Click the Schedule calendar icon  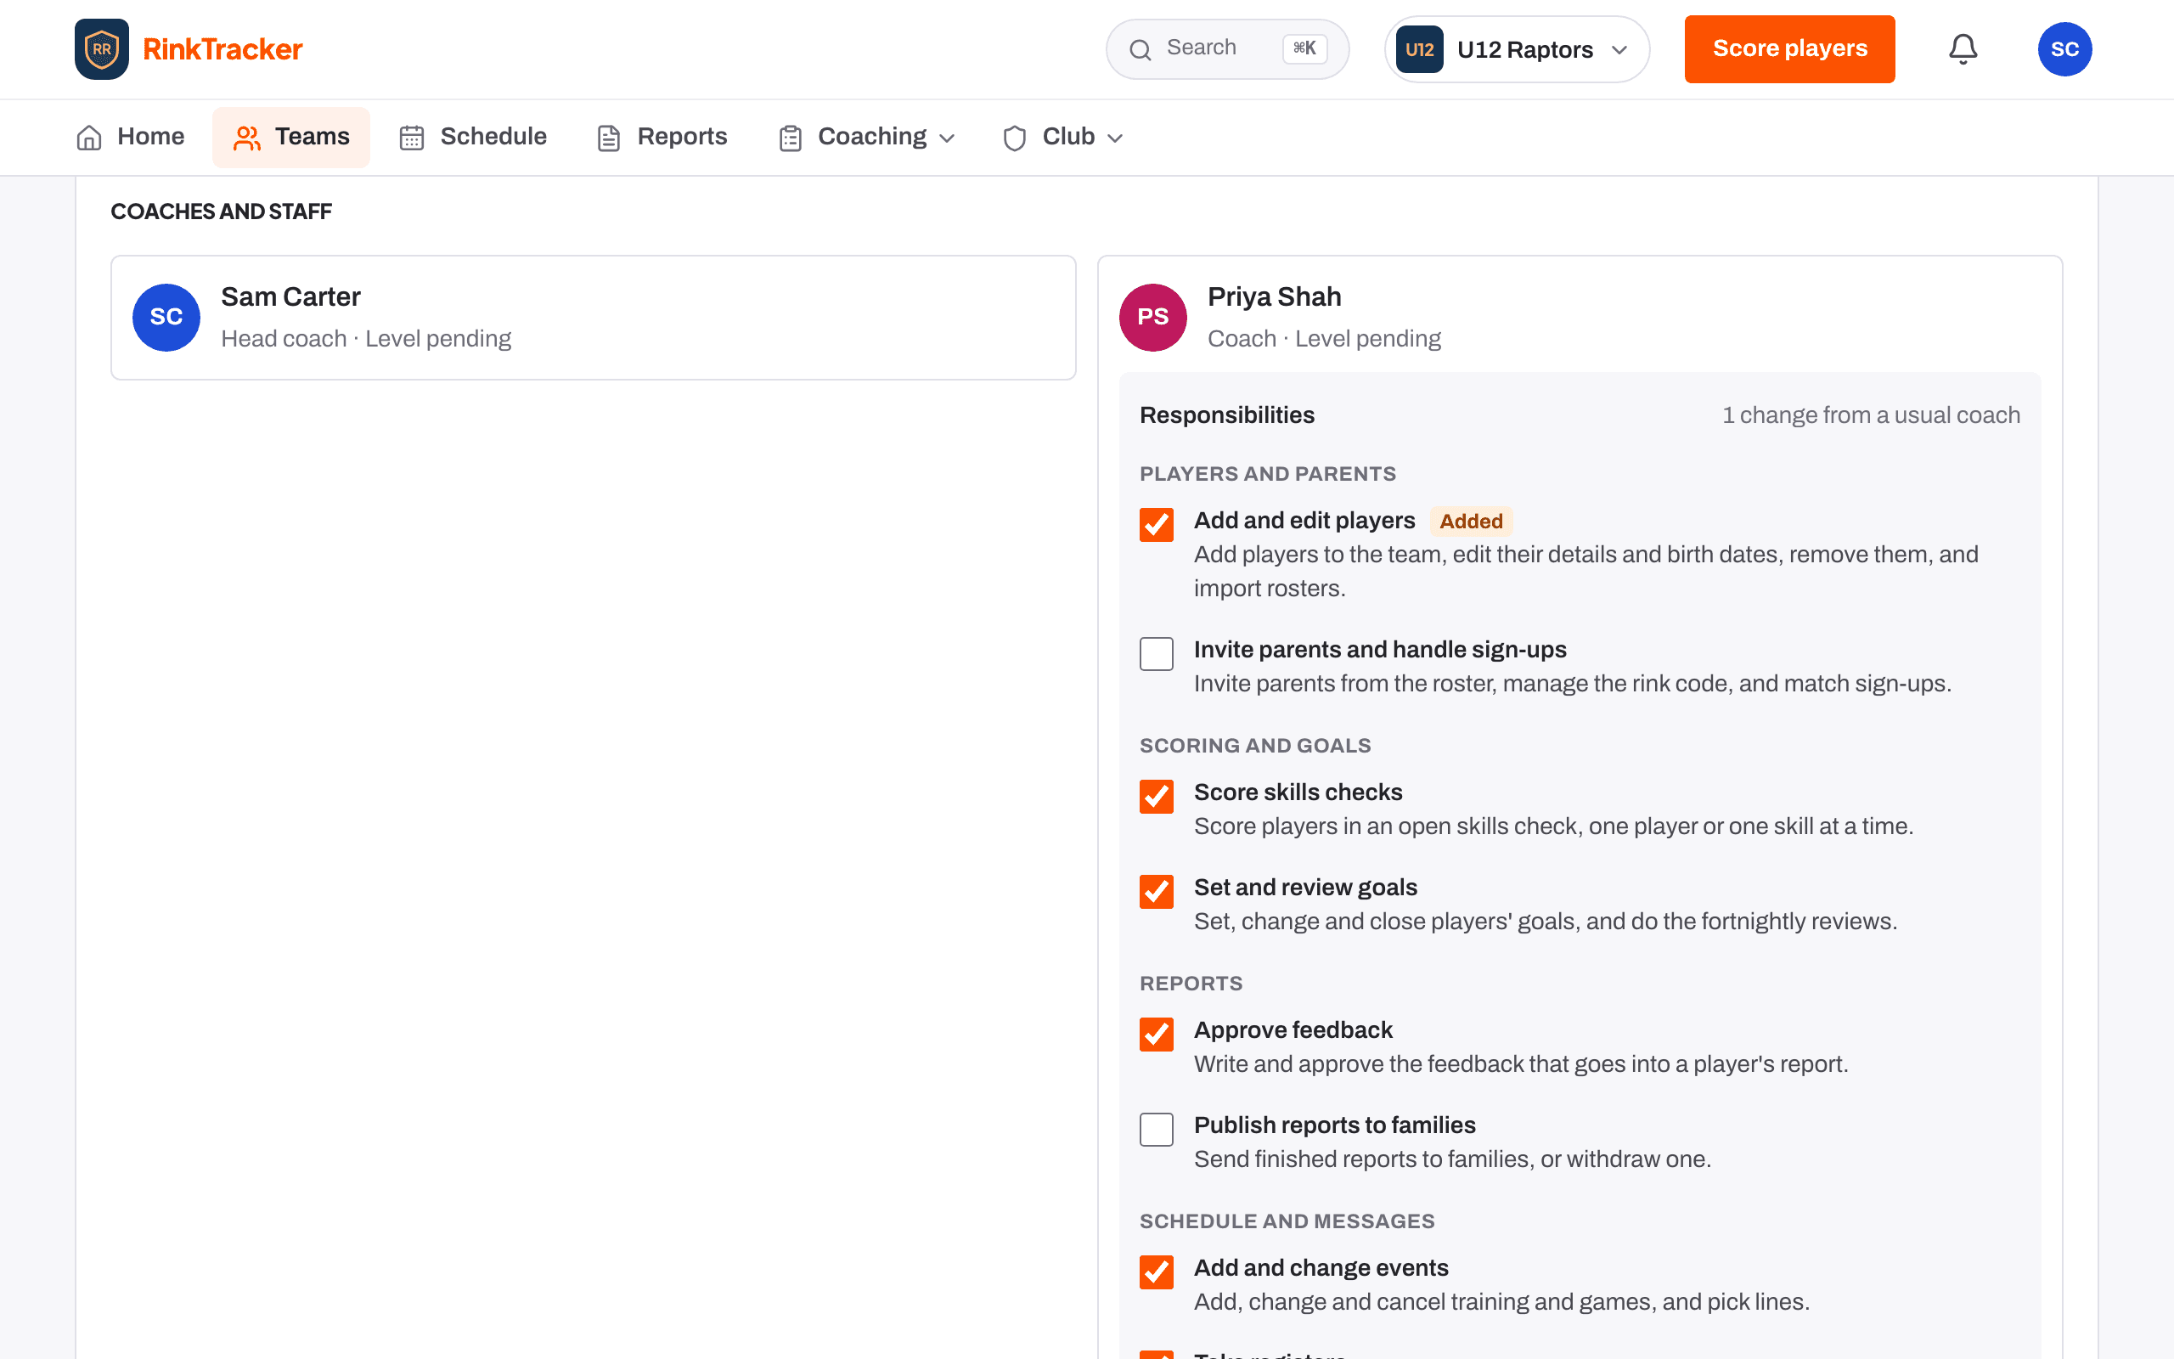click(x=411, y=138)
